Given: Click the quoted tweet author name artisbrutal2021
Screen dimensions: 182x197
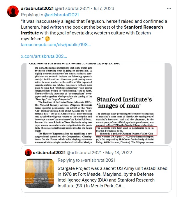Looking at the screenshot, I should click(49, 153).
